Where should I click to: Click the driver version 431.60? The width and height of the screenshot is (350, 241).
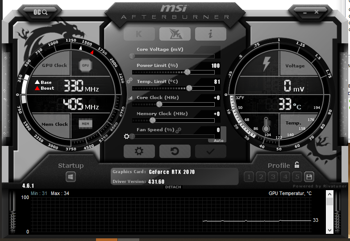pos(156,182)
